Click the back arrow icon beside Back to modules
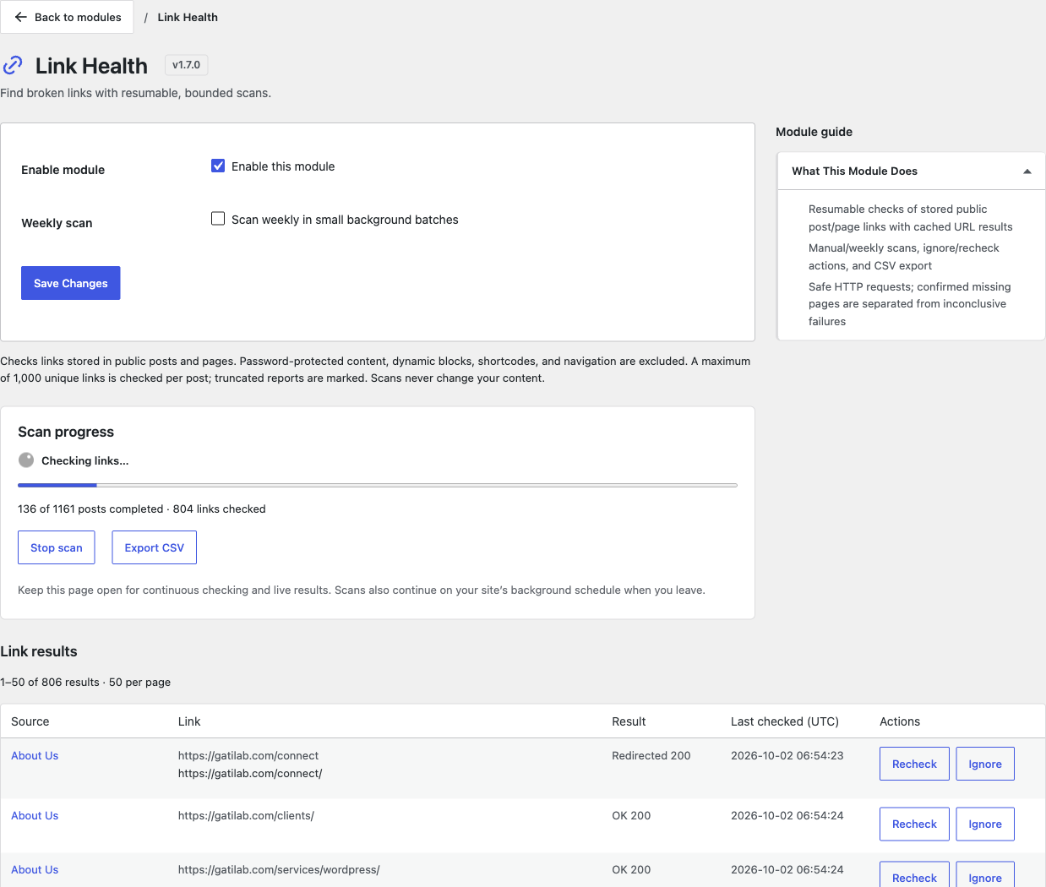The width and height of the screenshot is (1046, 887). pyautogui.click(x=21, y=17)
